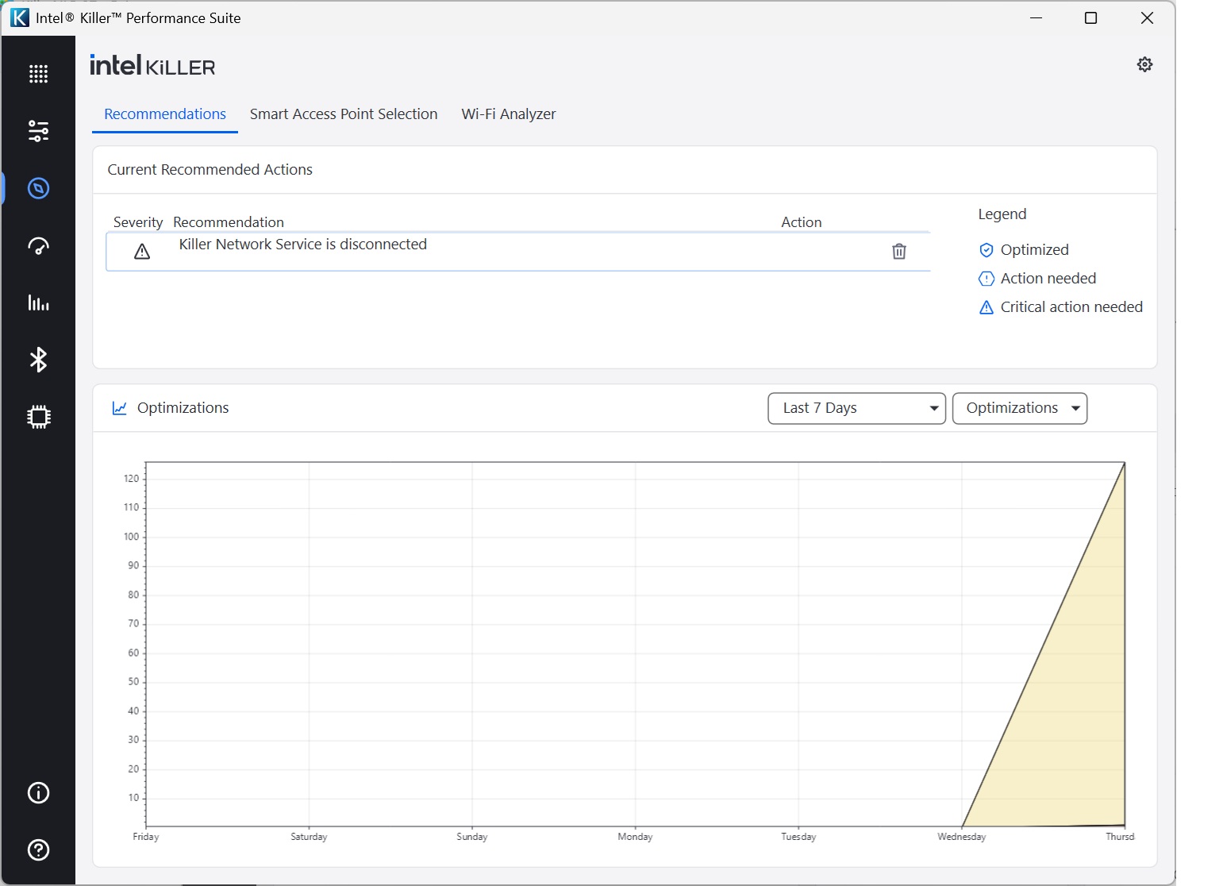Viewport: 1219px width, 886px height.
Task: Open the bar chart statistics icon
Action: 38,302
